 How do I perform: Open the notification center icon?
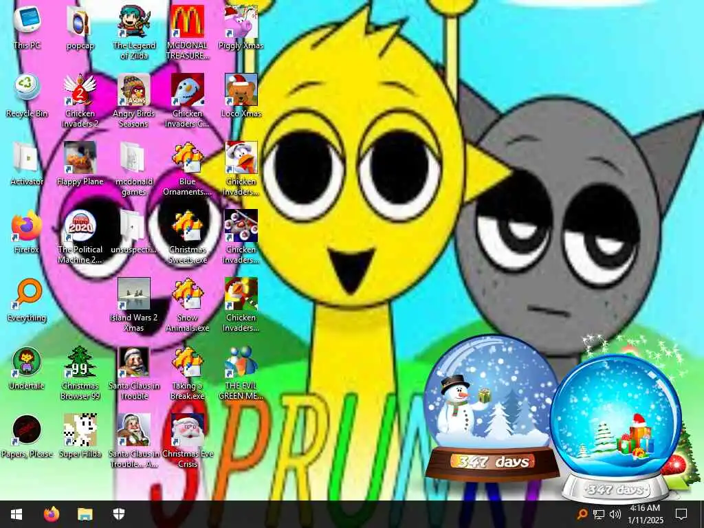point(681,514)
